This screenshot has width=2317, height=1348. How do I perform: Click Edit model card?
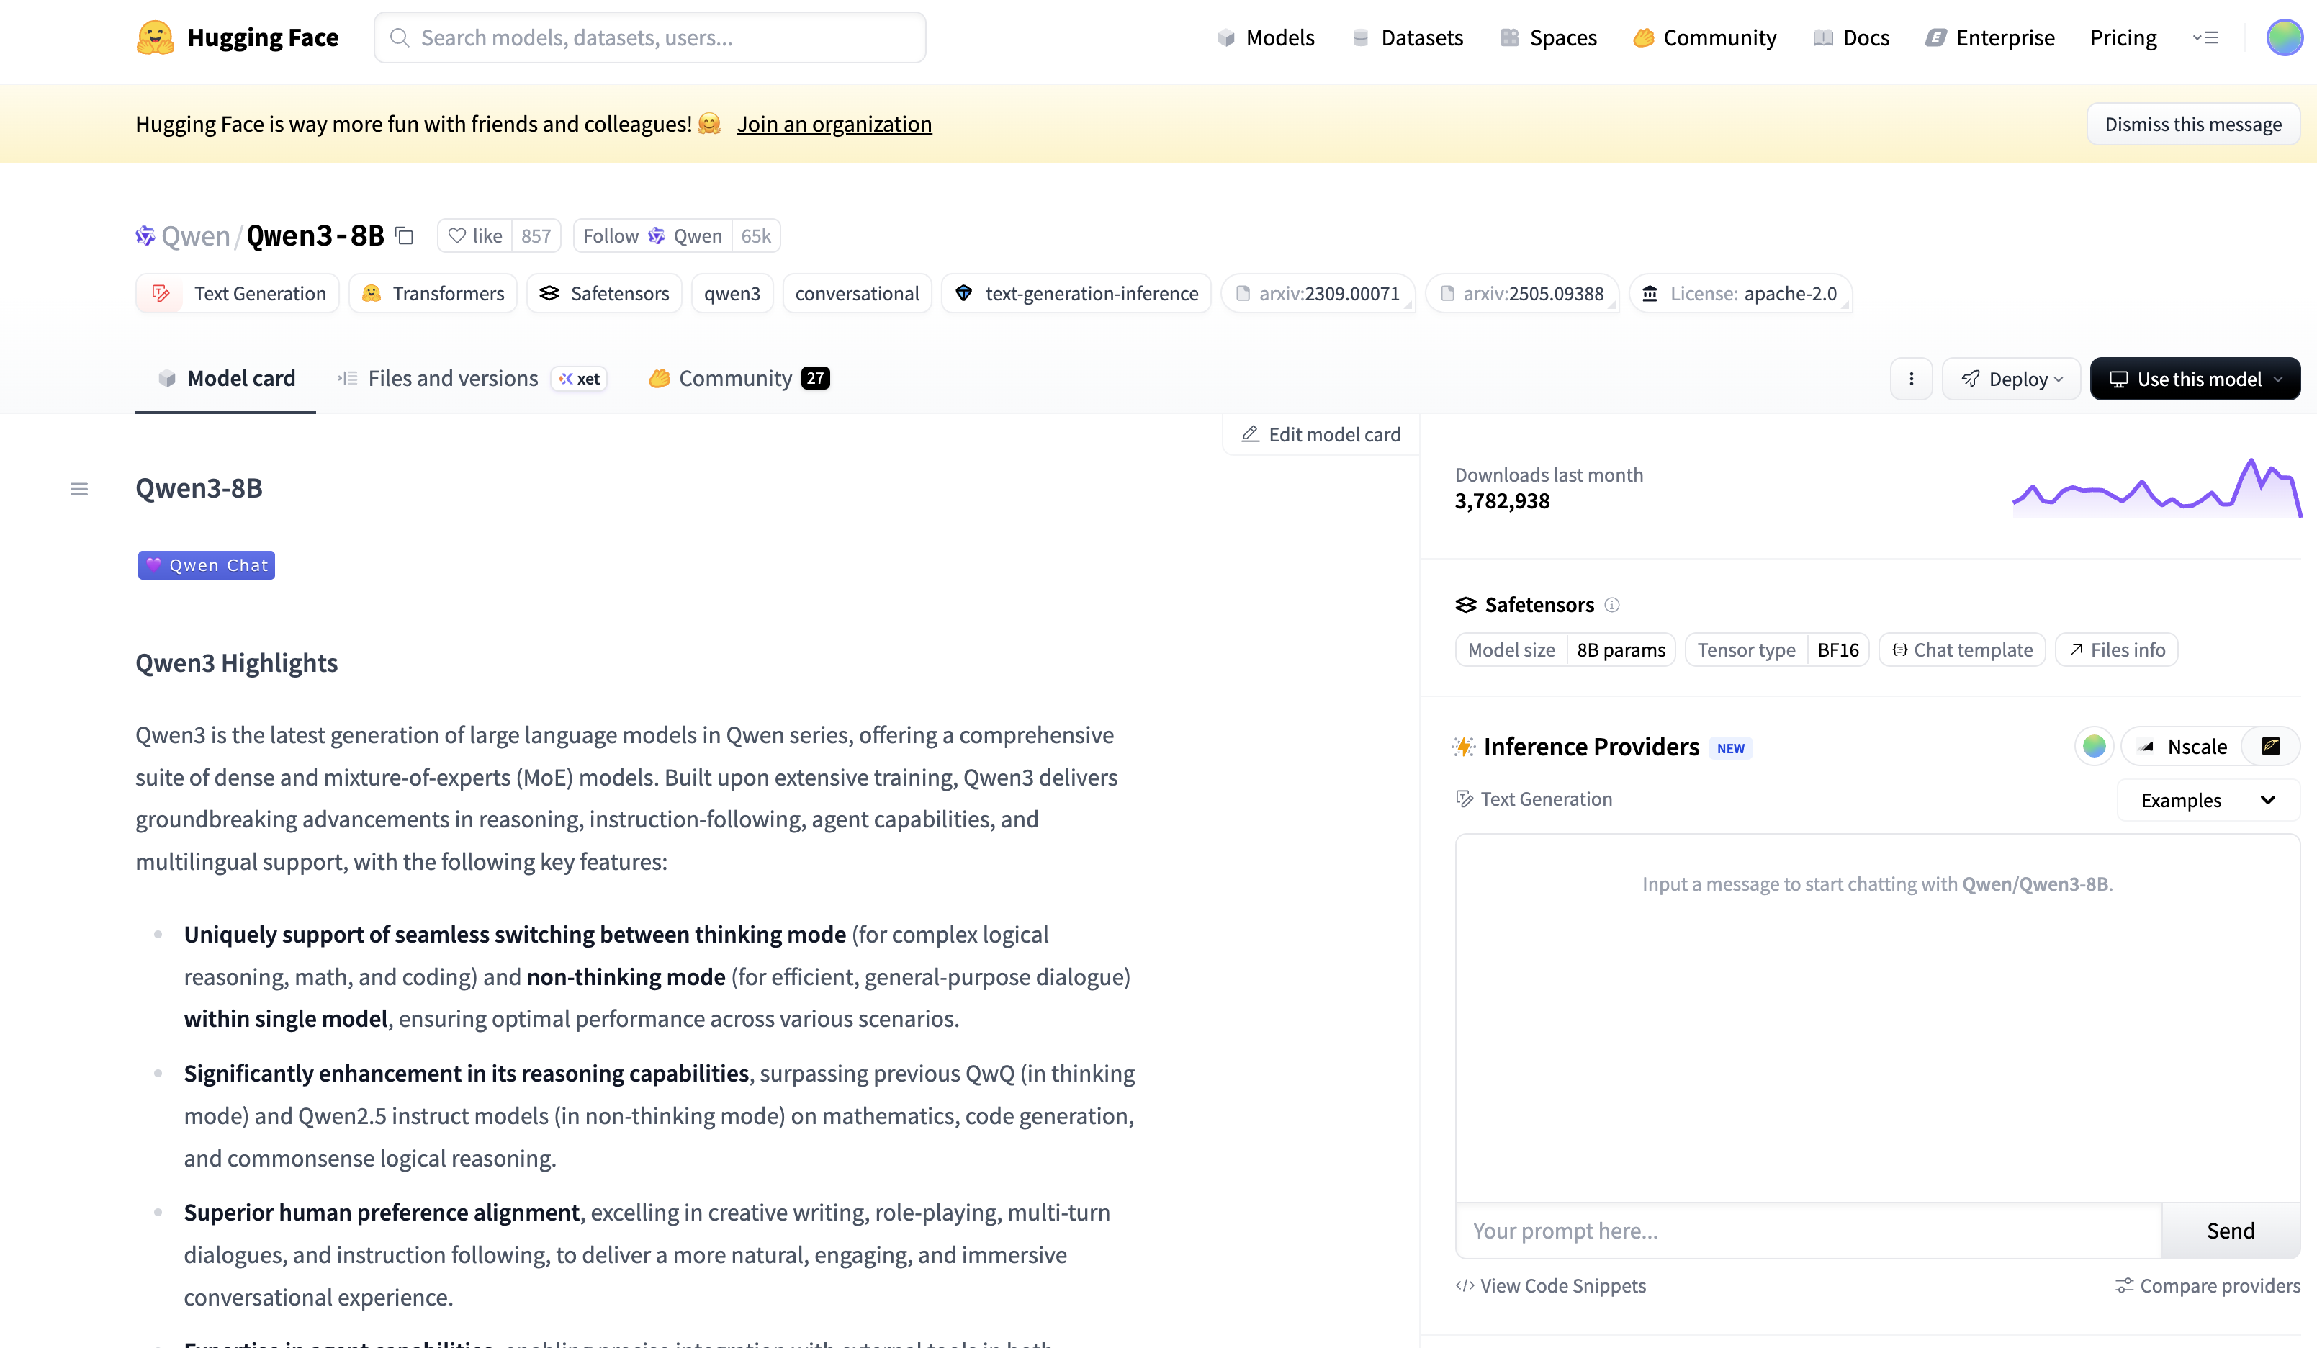1321,435
